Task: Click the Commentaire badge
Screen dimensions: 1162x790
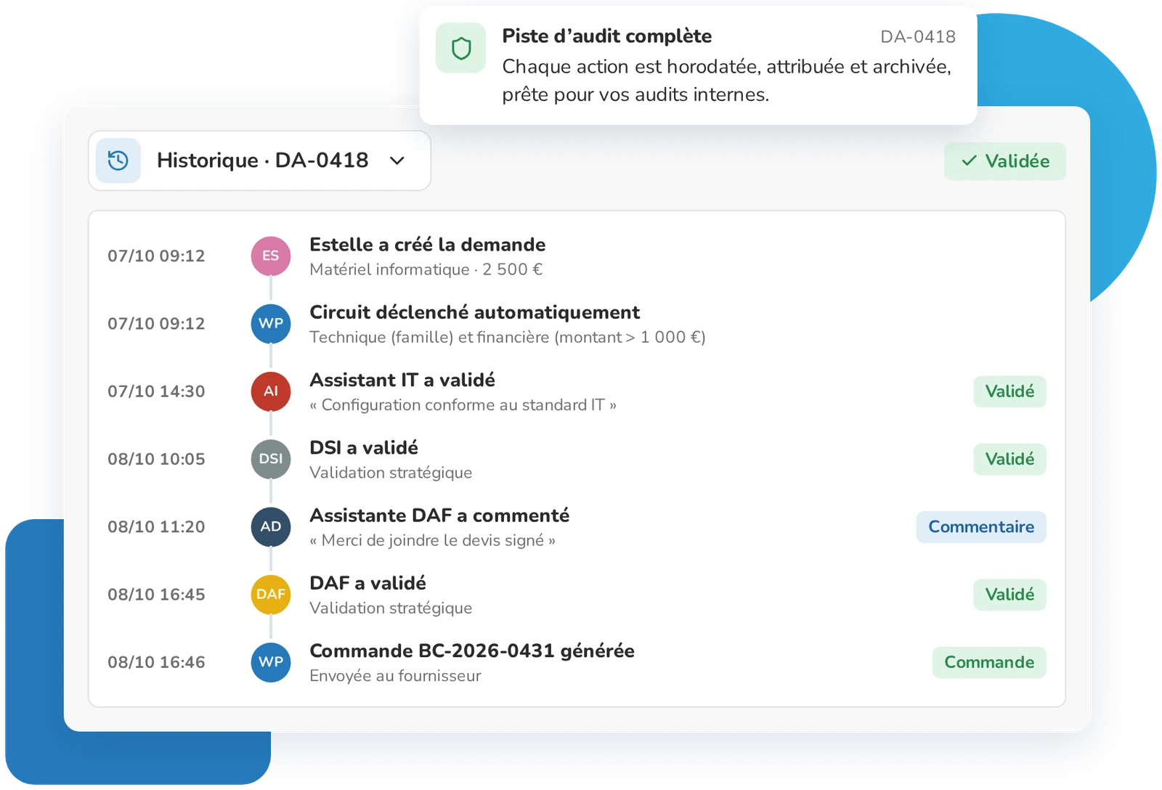Action: [x=981, y=527]
